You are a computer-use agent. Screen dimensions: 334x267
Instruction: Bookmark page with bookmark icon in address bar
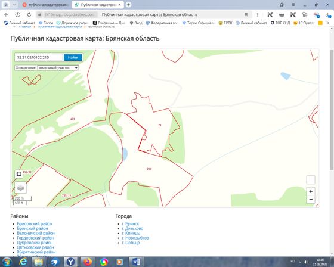click(x=246, y=14)
